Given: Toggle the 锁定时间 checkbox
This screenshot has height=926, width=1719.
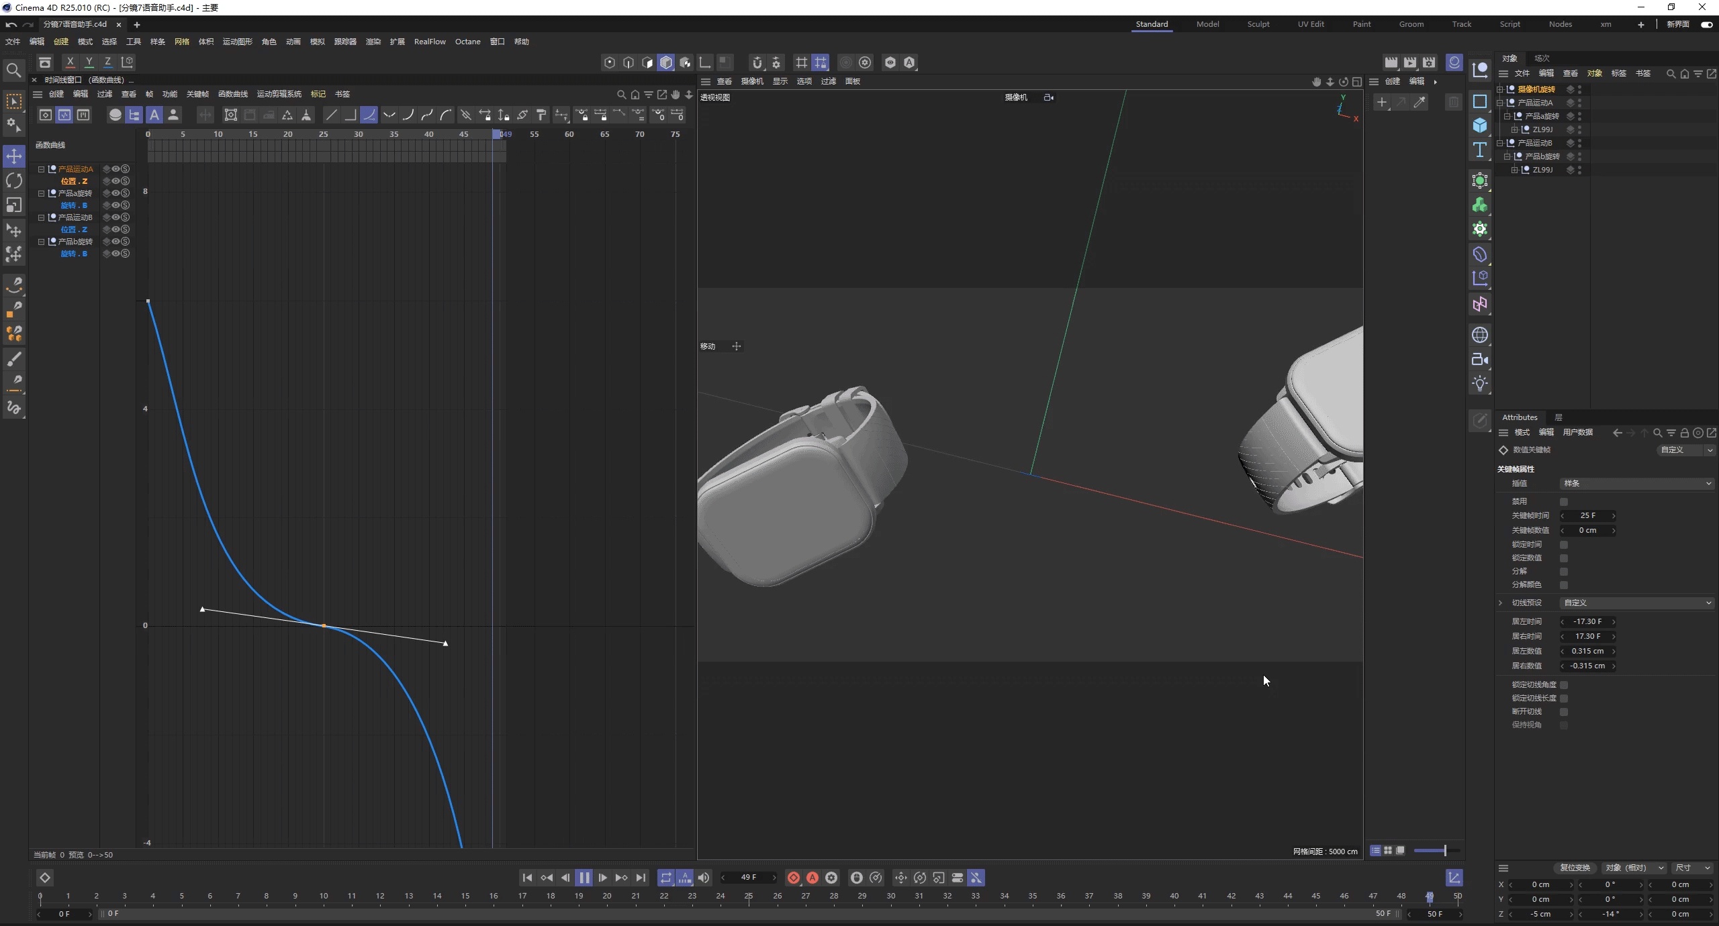Looking at the screenshot, I should tap(1564, 545).
